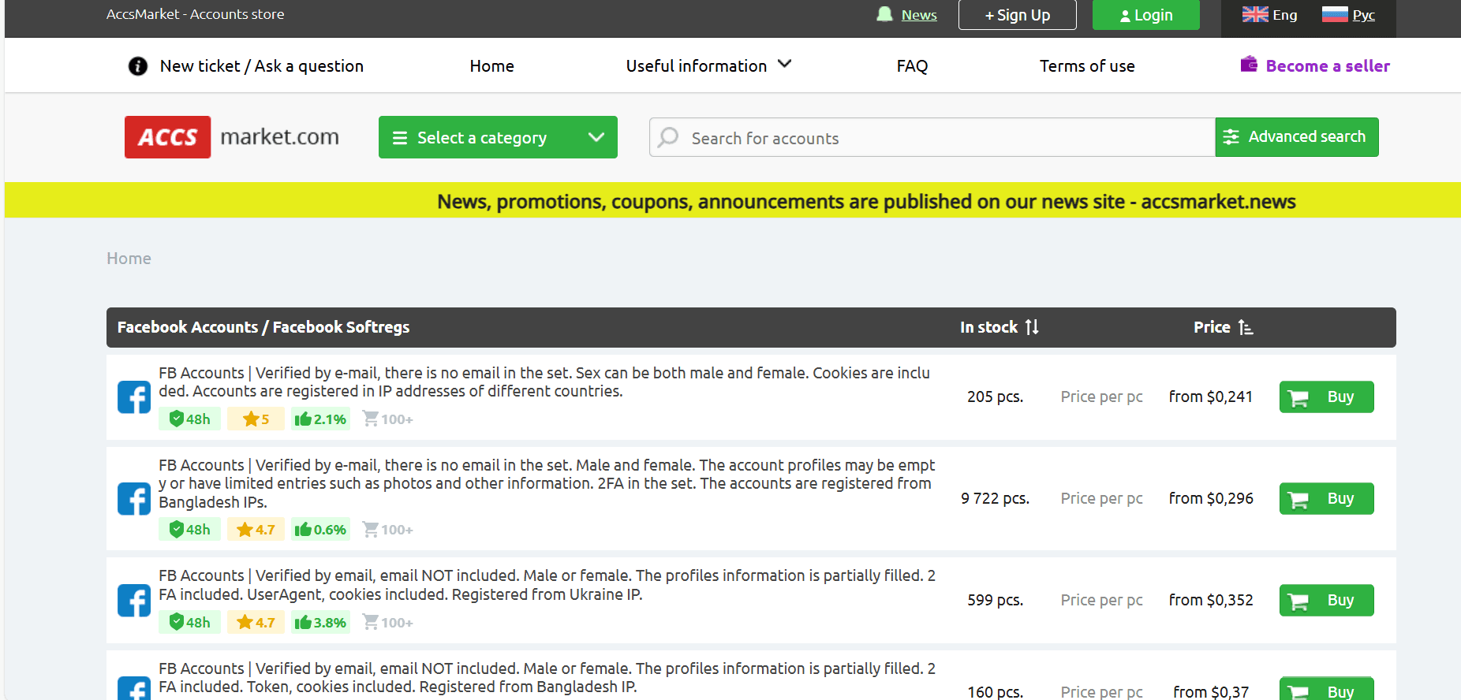1461x700 pixels.
Task: Open Terms of use page
Action: point(1087,66)
